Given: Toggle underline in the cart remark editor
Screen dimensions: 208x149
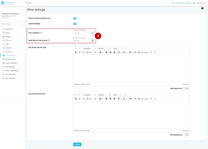Looking at the screenshot, I should (83, 98).
